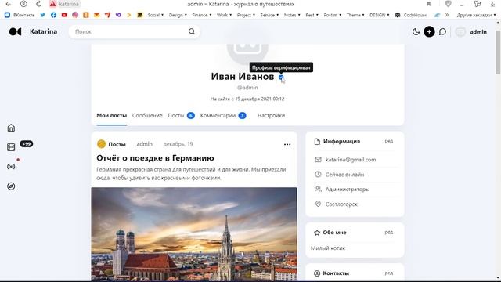The image size is (501, 282).
Task: Click the Посты category link on the post
Action: [x=117, y=144]
